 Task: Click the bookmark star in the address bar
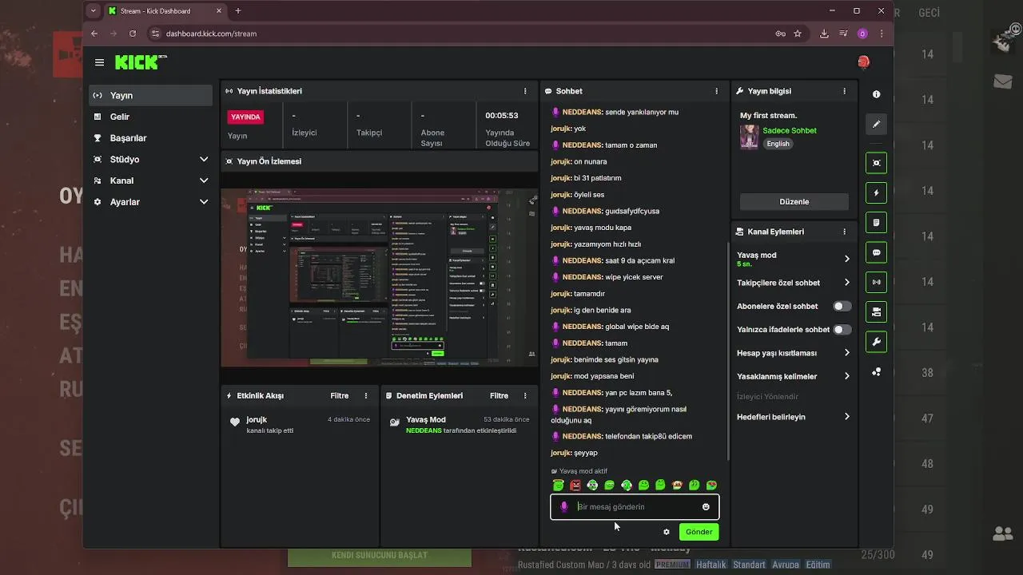[798, 34]
